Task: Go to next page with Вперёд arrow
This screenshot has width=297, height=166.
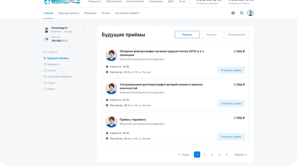Action: [x=246, y=155]
